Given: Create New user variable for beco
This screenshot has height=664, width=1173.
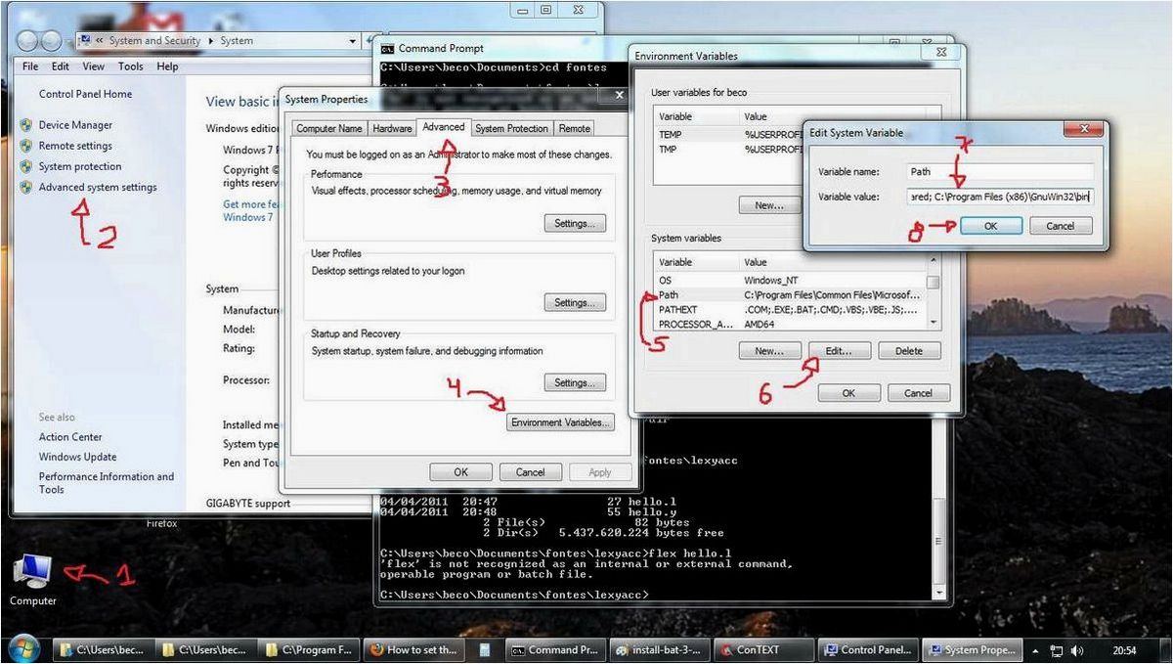Looking at the screenshot, I should (769, 205).
